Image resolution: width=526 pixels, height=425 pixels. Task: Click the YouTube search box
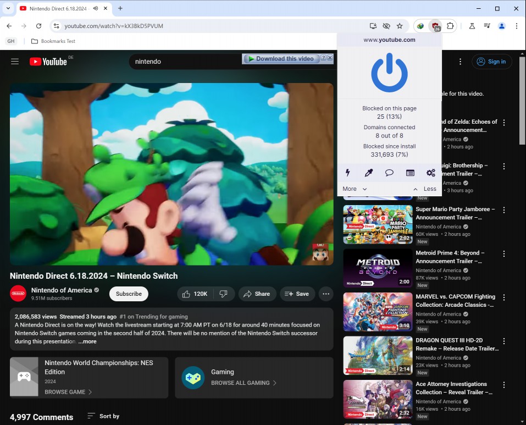[x=185, y=62]
